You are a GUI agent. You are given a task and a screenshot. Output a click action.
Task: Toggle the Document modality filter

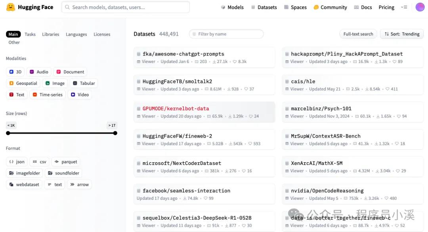click(x=70, y=72)
